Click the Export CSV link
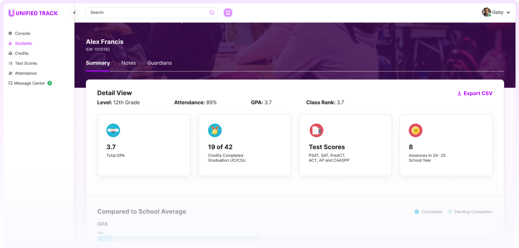 pos(475,93)
